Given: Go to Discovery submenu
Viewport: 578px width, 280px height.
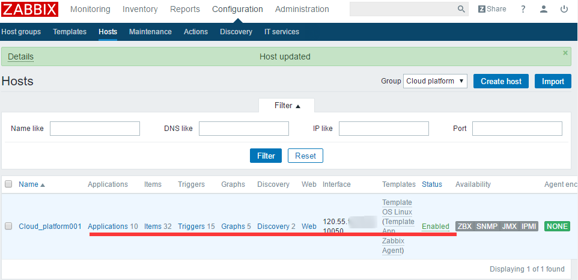Looking at the screenshot, I should [x=236, y=32].
